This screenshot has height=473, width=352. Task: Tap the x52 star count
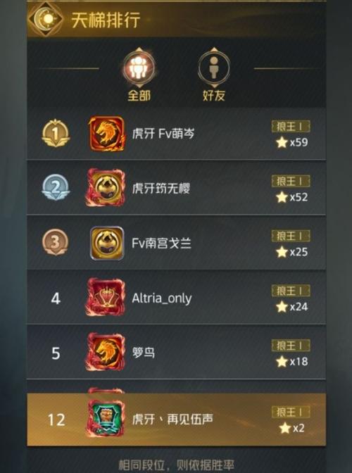click(x=292, y=197)
